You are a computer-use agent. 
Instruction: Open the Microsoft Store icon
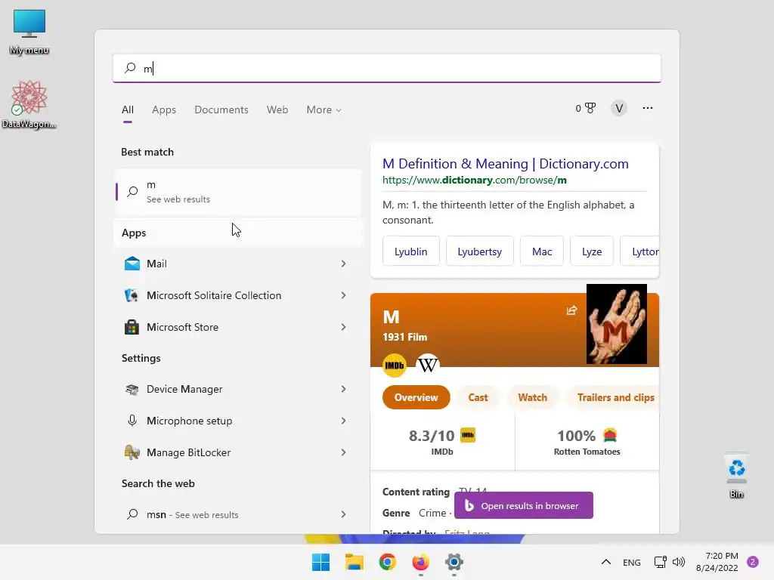132,327
